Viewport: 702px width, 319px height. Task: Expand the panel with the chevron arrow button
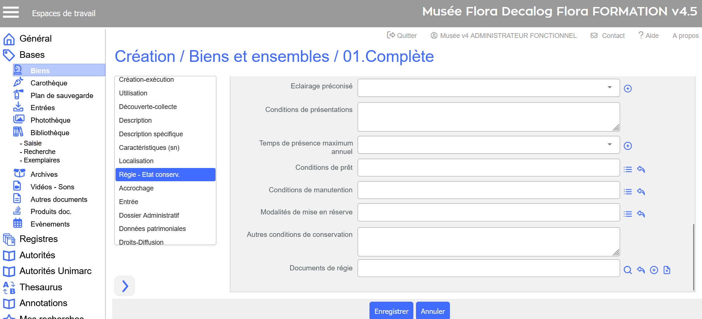[125, 286]
